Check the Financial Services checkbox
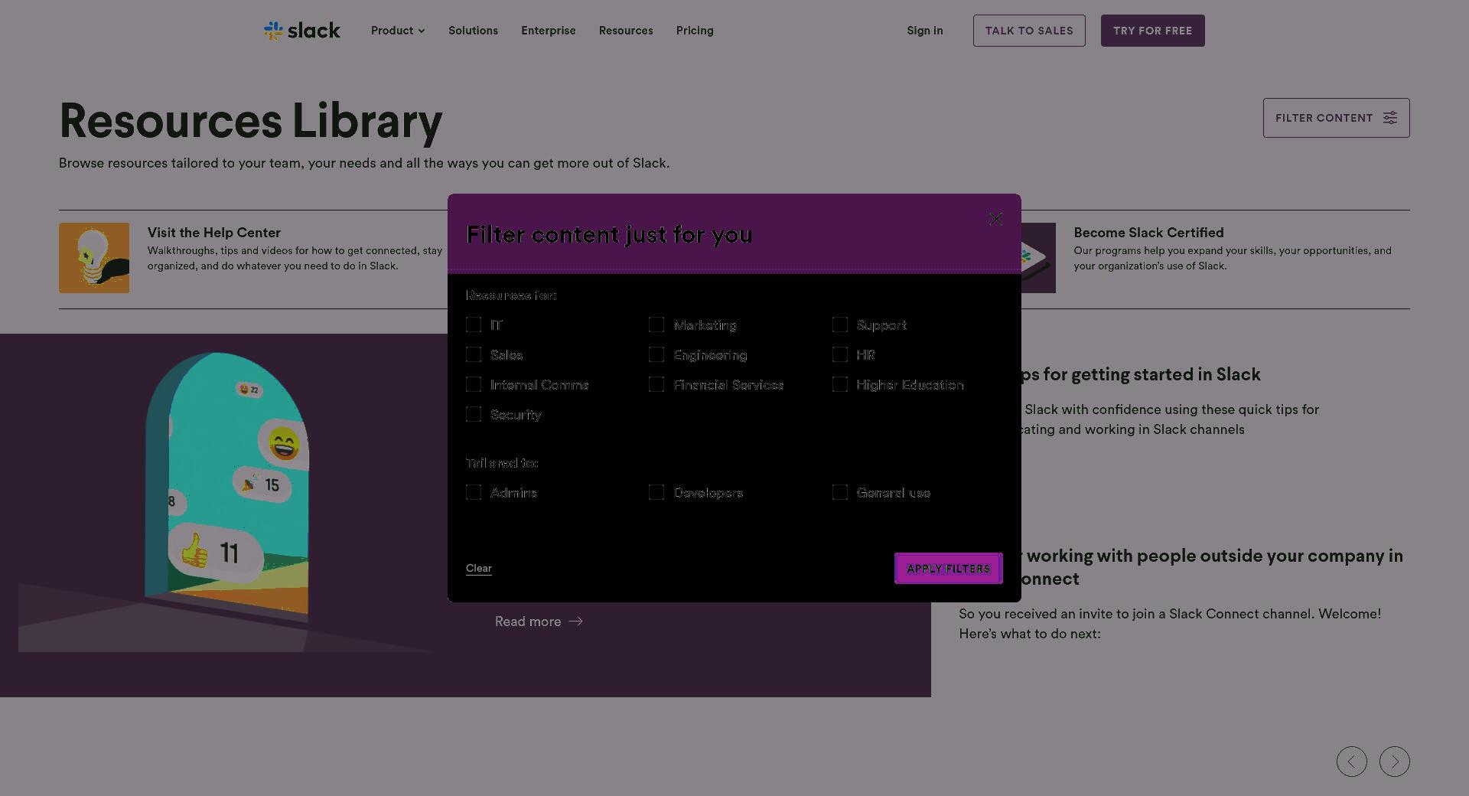1469x796 pixels. click(x=656, y=384)
